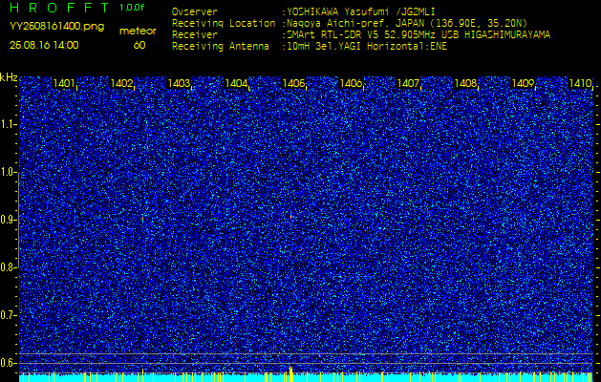Click the 0.9 frequency axis label
The width and height of the screenshot is (601, 382).
coord(8,220)
